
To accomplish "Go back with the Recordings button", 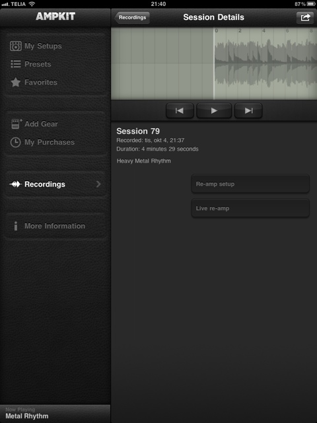I will click(132, 18).
